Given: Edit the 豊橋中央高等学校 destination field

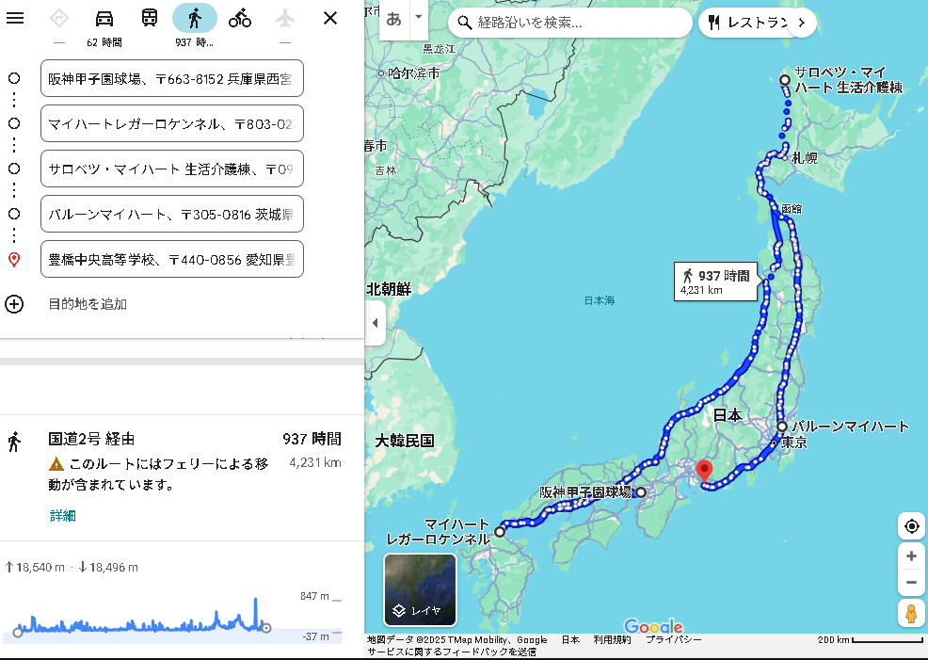Looking at the screenshot, I should tap(172, 259).
